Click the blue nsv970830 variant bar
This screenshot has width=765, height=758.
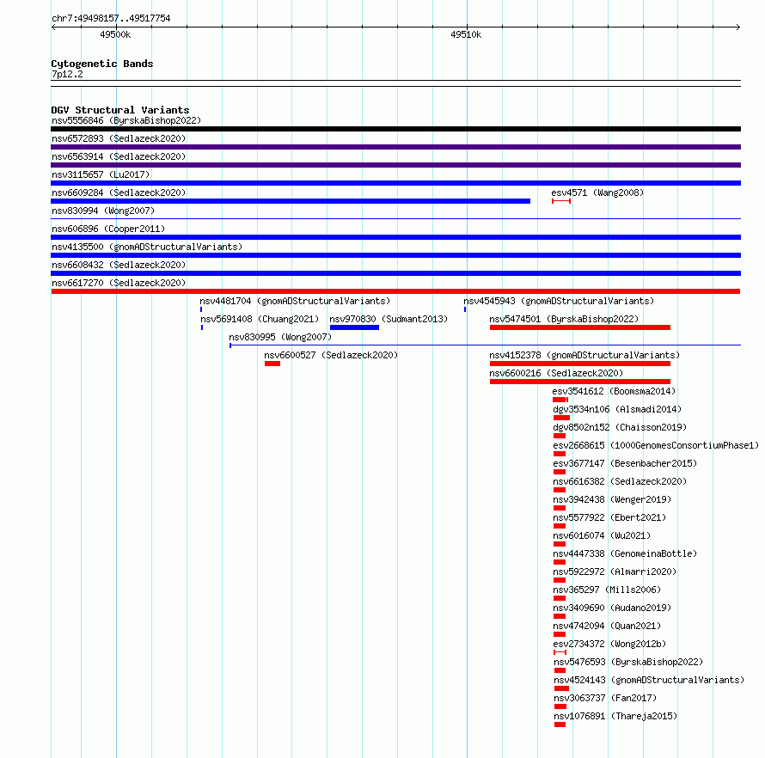point(354,327)
